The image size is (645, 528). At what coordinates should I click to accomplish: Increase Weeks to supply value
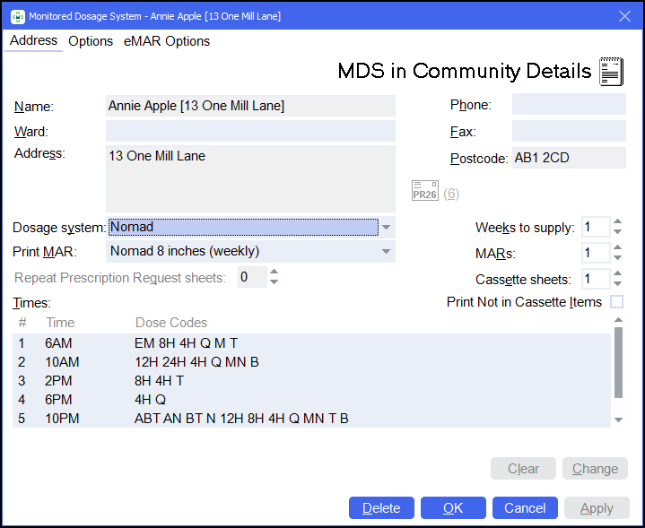click(x=617, y=222)
